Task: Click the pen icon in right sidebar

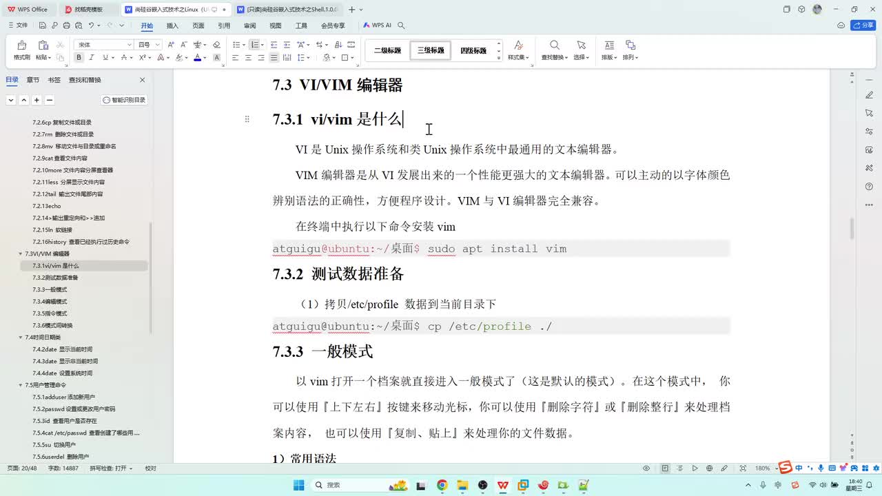Action: coord(869,96)
